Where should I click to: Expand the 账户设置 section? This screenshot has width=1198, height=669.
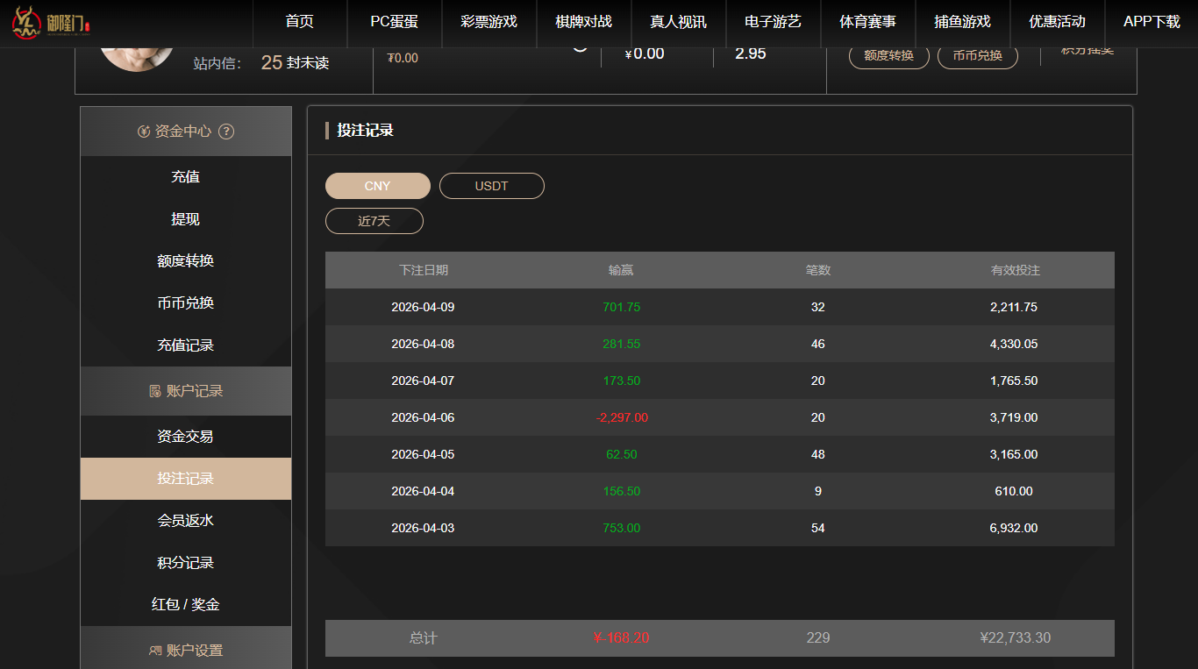click(x=185, y=650)
